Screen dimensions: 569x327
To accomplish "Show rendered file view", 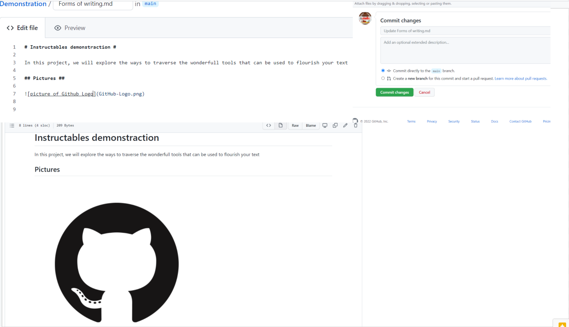I will pyautogui.click(x=281, y=125).
